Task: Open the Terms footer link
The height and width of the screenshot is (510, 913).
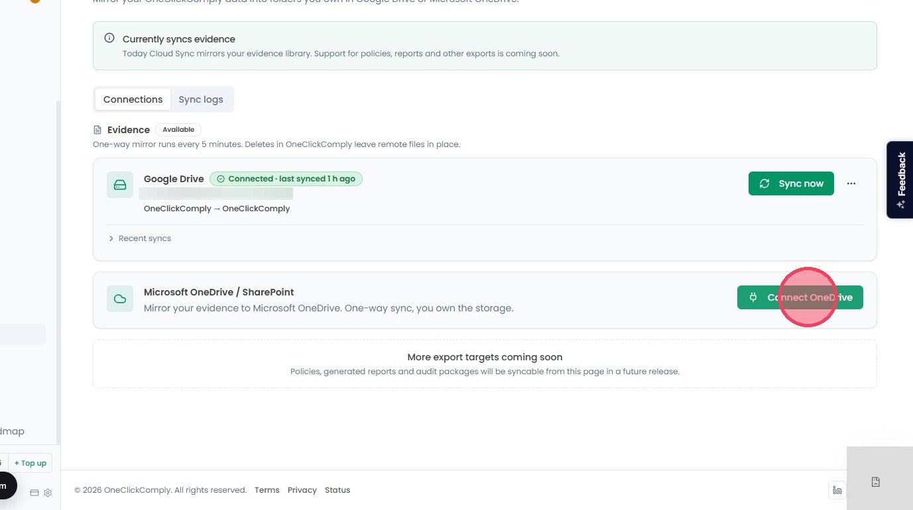Action: click(x=267, y=490)
